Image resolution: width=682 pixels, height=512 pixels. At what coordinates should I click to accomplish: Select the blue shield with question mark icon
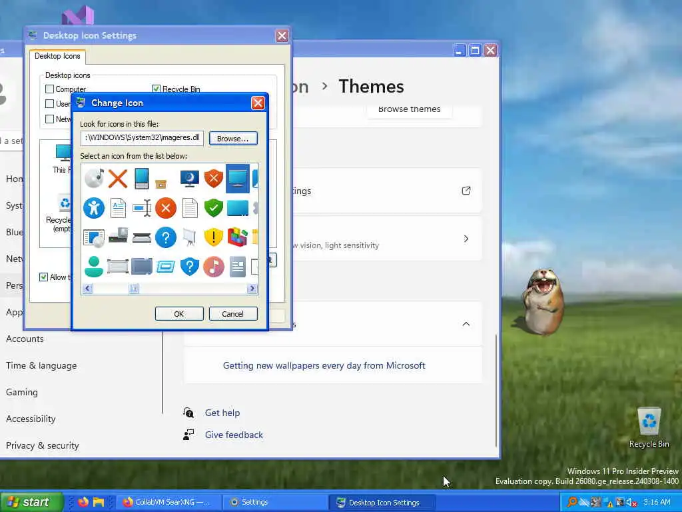pyautogui.click(x=190, y=267)
